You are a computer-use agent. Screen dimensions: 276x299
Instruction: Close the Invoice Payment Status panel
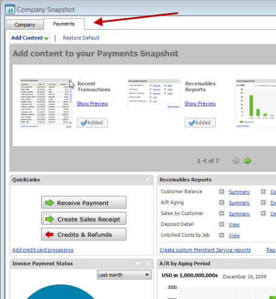(148, 263)
